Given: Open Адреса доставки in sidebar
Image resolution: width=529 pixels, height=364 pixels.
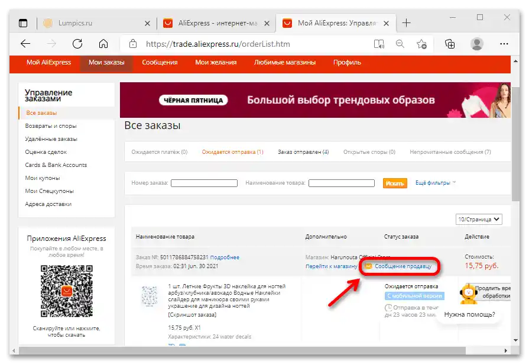Looking at the screenshot, I should [48, 204].
